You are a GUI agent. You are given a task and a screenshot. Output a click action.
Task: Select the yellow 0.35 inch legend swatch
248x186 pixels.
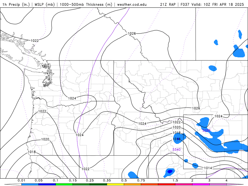115,184
